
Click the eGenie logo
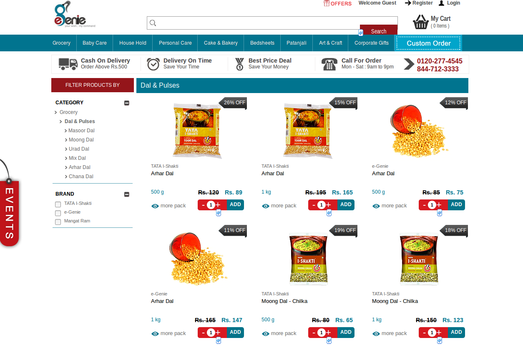(75, 15)
